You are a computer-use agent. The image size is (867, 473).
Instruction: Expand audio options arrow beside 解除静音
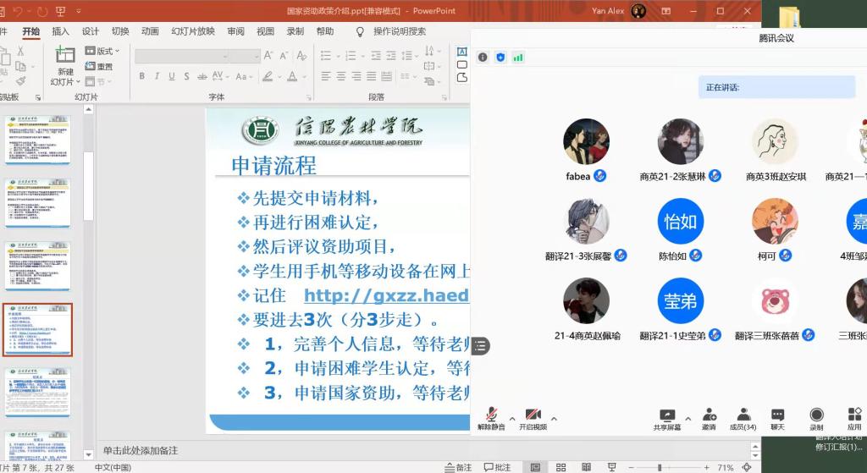[x=511, y=418]
